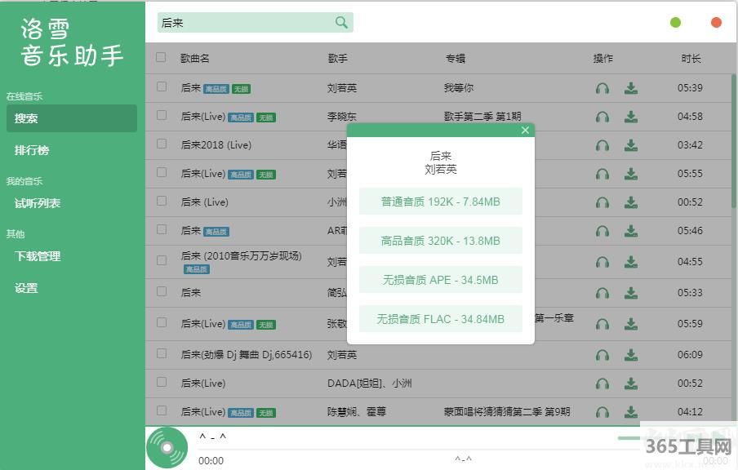Choose 普通音质 192K - 7.84MB
Viewport: 738px width, 470px height.
click(x=440, y=202)
